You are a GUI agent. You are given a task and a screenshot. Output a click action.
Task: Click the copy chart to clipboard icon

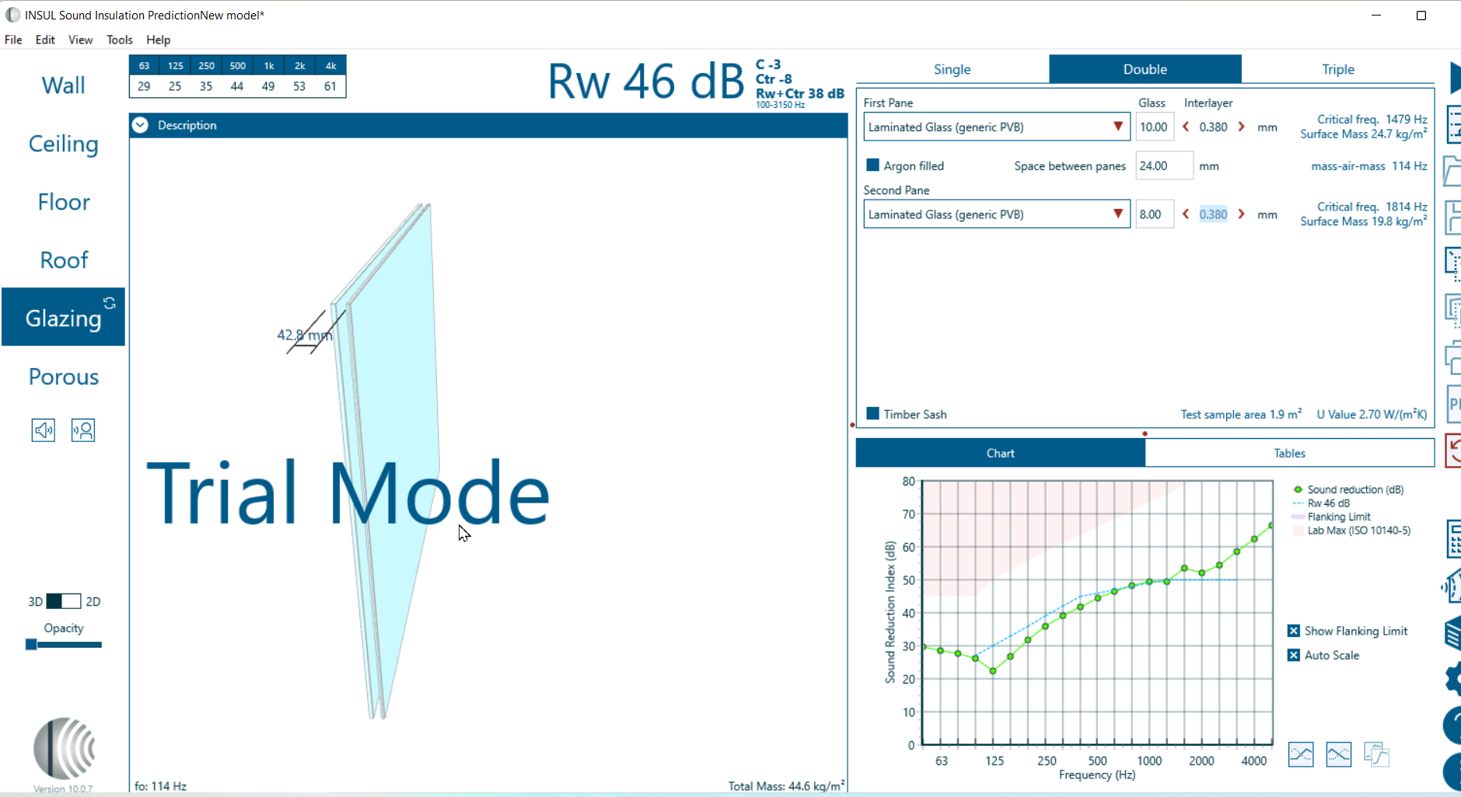click(1376, 754)
